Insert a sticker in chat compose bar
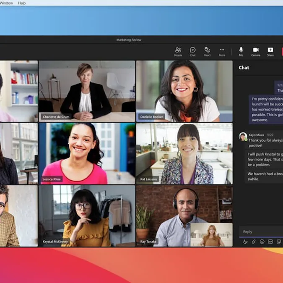 point(279,241)
